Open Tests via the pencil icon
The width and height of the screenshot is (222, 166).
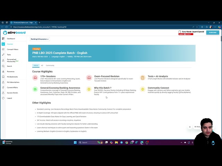click(3, 55)
